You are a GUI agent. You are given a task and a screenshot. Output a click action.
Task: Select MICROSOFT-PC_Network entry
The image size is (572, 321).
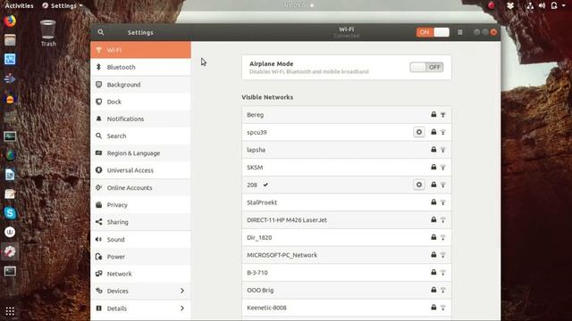coord(346,255)
